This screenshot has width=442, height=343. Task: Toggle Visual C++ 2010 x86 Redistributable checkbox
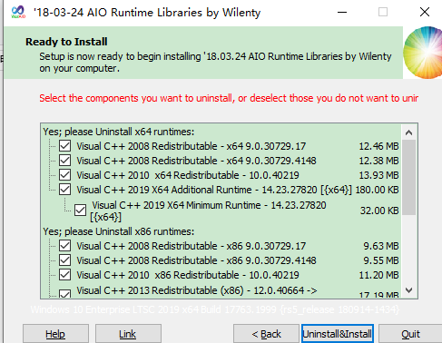click(65, 275)
